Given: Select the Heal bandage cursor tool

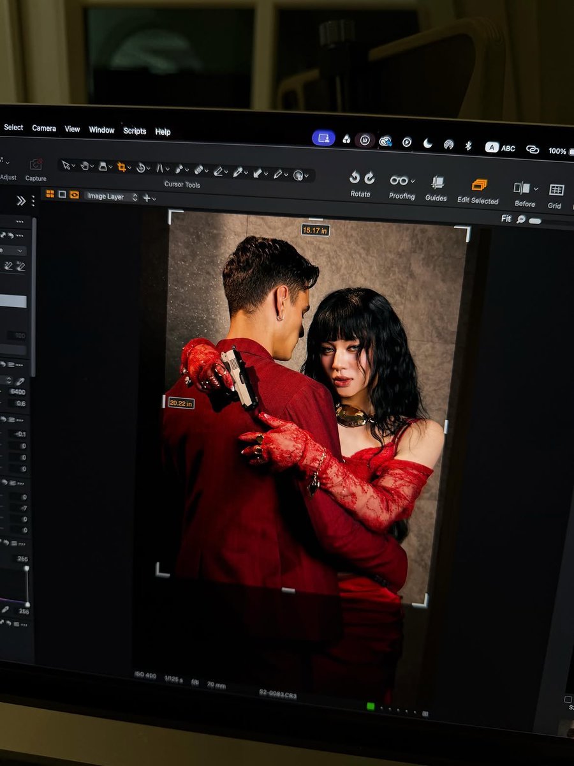Looking at the screenshot, I should [198, 170].
